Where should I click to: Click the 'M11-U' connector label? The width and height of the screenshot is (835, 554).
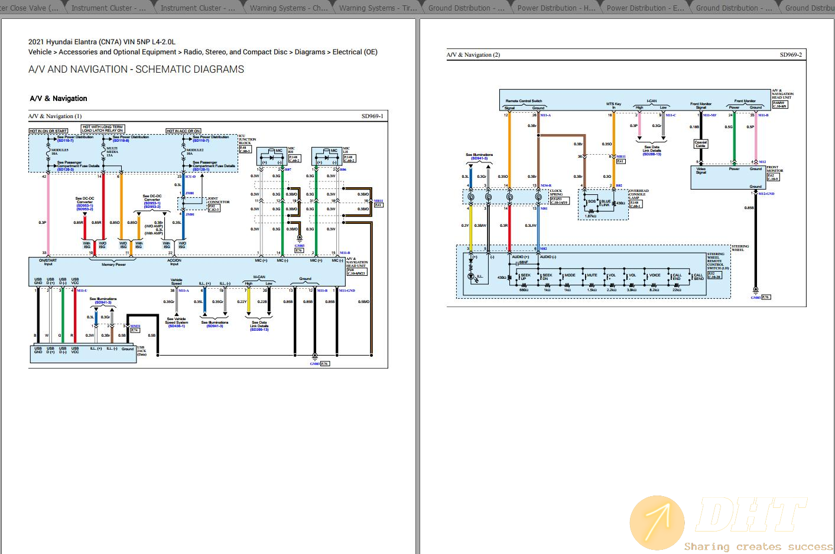82,291
